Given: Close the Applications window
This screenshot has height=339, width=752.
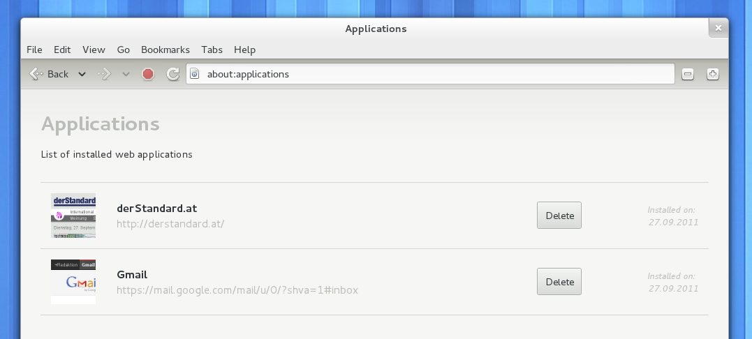Looking at the screenshot, I should tap(718, 28).
